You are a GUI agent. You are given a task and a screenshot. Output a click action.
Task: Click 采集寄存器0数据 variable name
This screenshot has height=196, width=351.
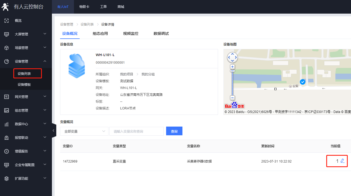[x=199, y=161]
